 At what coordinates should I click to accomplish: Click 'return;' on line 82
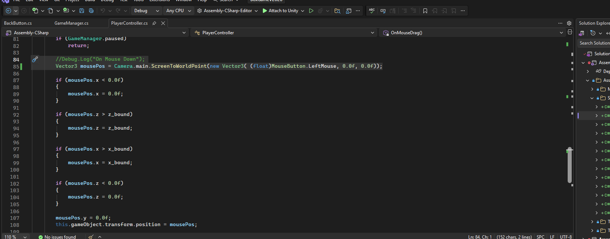(x=78, y=45)
